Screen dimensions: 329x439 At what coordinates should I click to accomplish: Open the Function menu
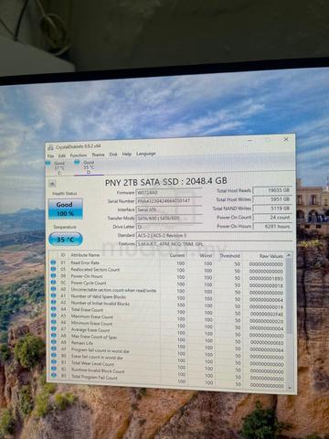[x=79, y=155]
